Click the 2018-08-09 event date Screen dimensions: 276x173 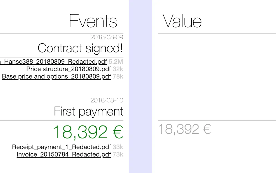(x=107, y=37)
